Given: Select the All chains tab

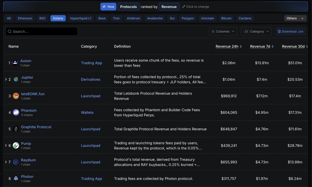Looking at the screenshot, I should pos(9,18).
